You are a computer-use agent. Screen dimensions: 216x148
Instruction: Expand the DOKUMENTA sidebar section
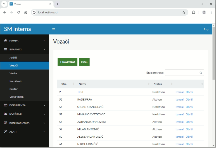pyautogui.click(x=25, y=105)
